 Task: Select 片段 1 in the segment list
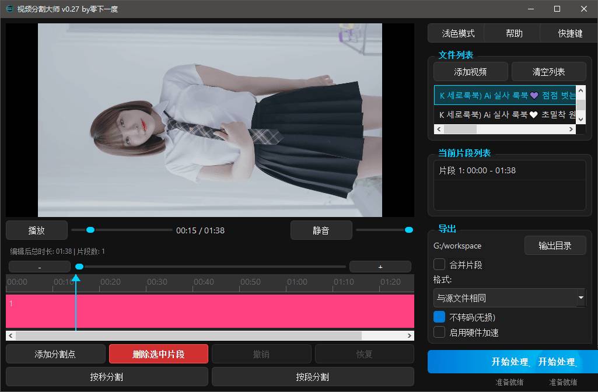485,170
